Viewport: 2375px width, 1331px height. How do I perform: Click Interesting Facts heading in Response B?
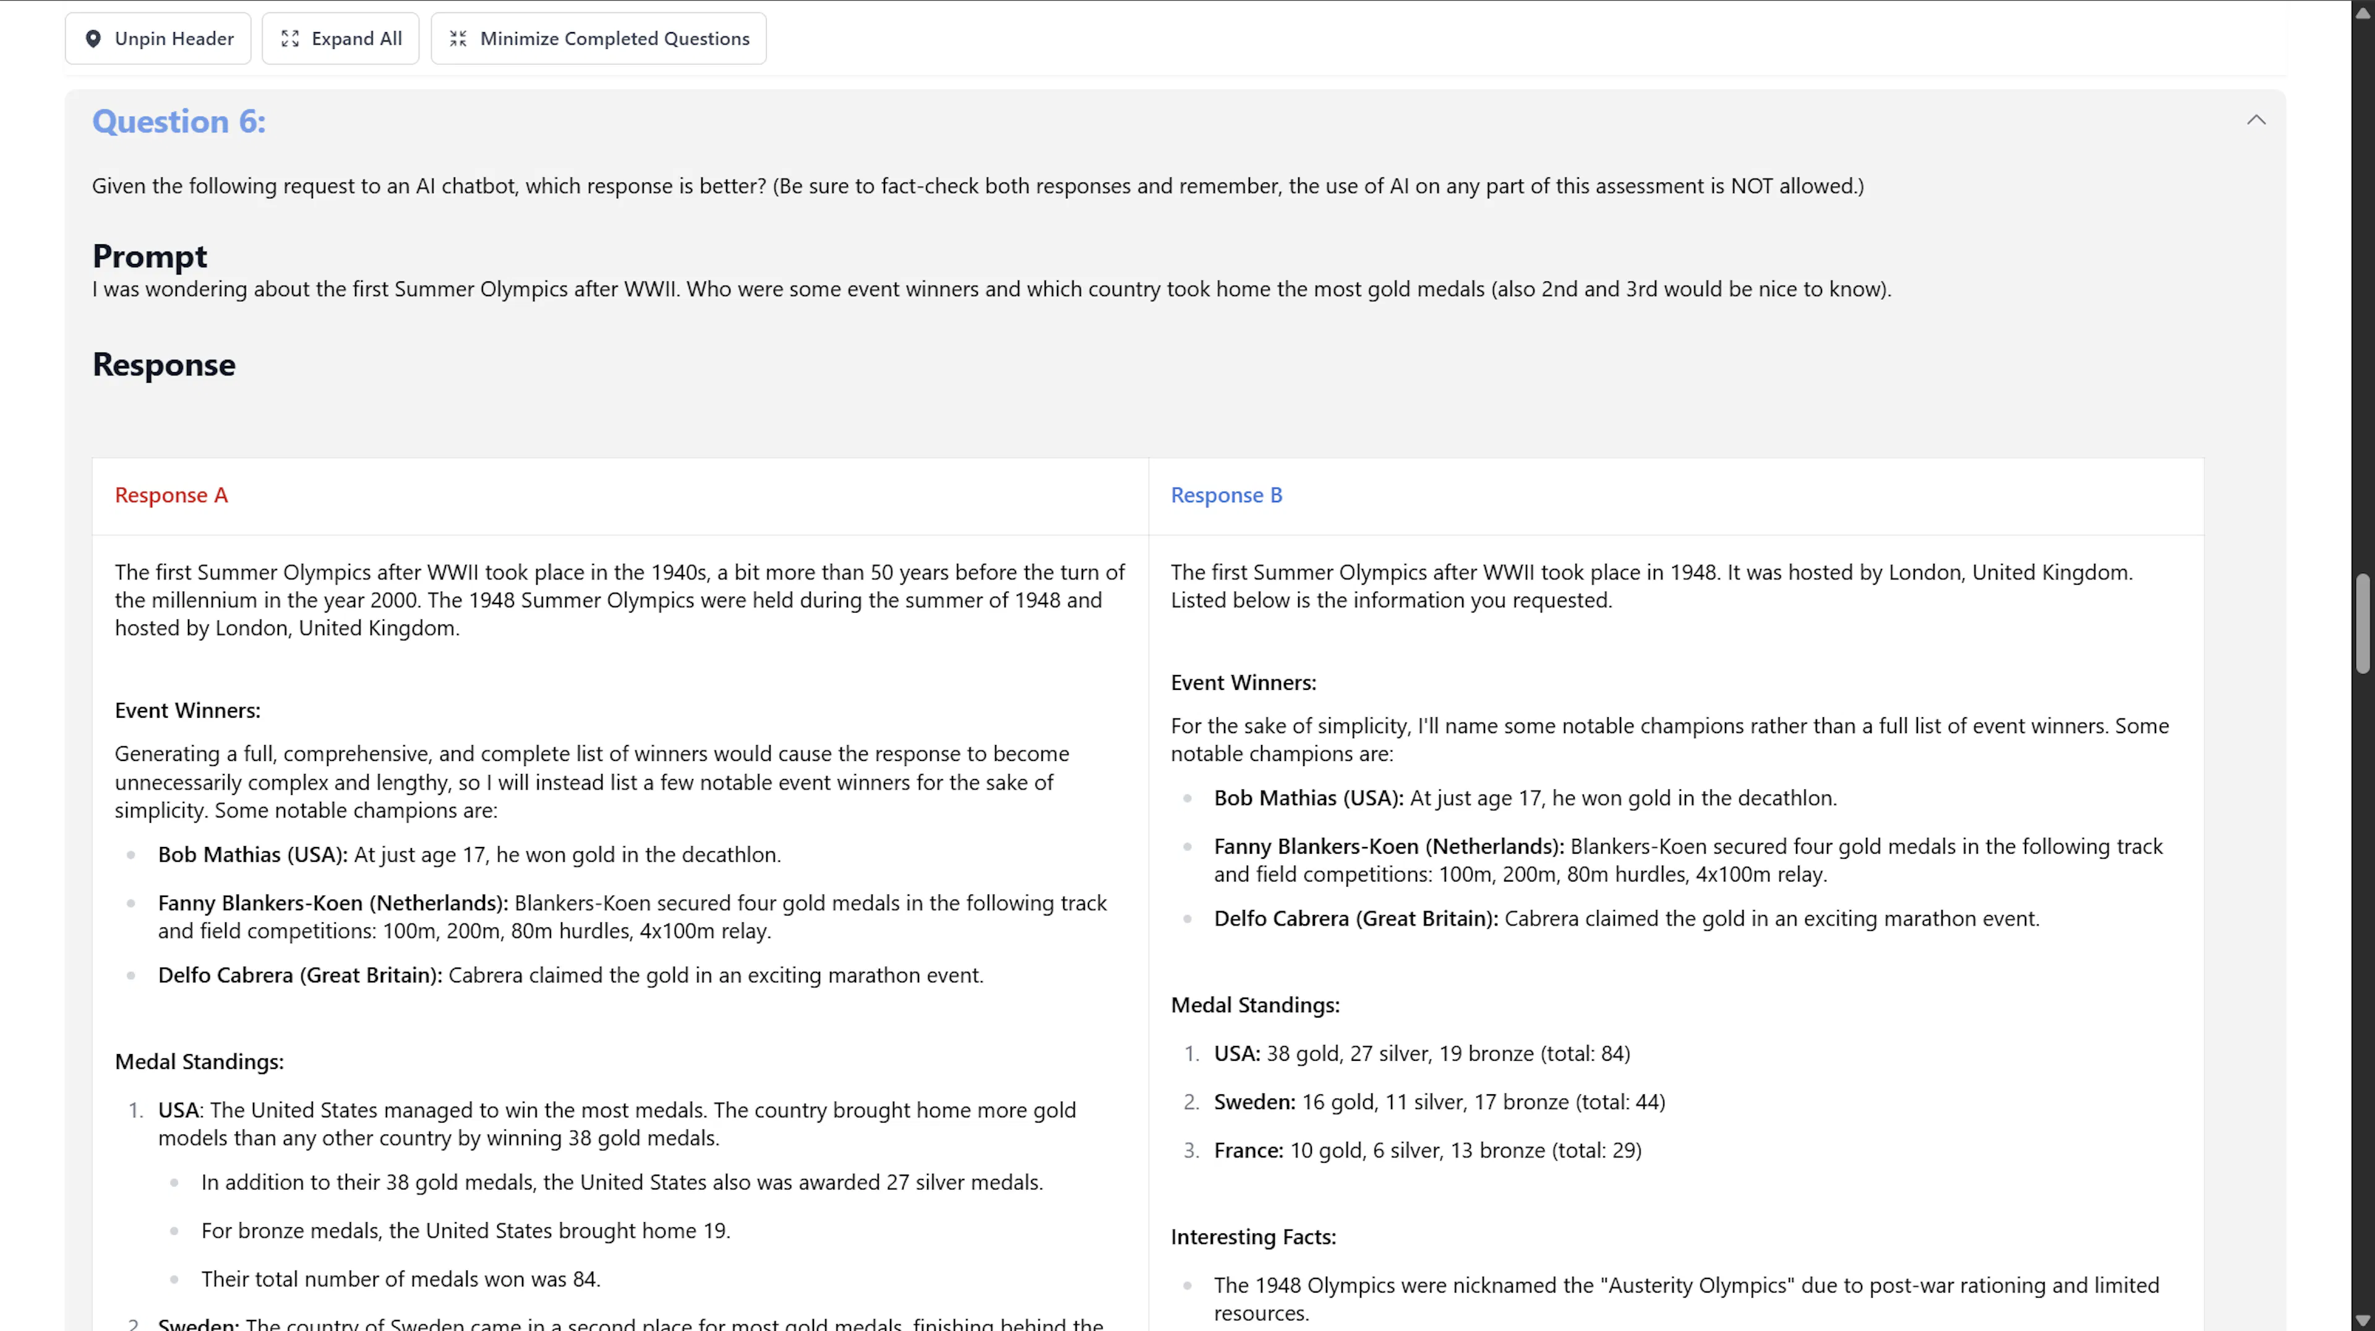click(1253, 1237)
